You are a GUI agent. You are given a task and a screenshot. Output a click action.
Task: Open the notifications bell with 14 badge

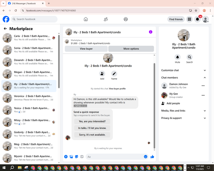[197, 19]
